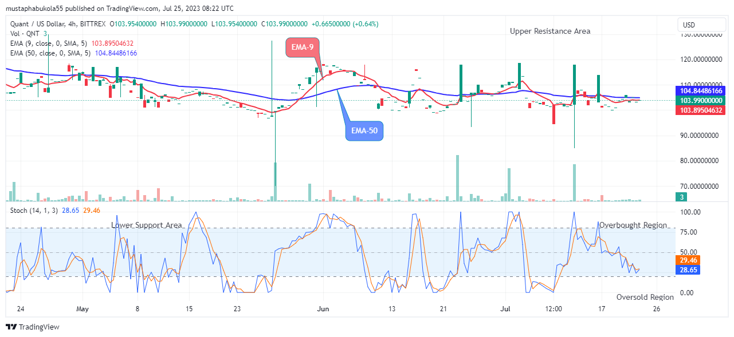
Task: Click the Overbought Region text
Action: click(x=633, y=225)
